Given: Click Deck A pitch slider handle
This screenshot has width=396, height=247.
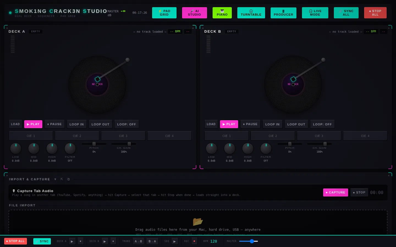Looking at the screenshot, I should 94,144.
